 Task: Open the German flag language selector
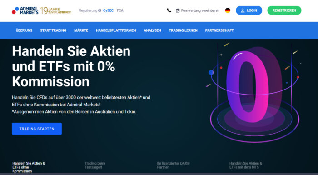[228, 10]
